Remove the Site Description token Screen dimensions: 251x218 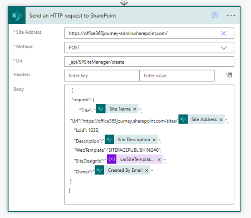[154, 140]
